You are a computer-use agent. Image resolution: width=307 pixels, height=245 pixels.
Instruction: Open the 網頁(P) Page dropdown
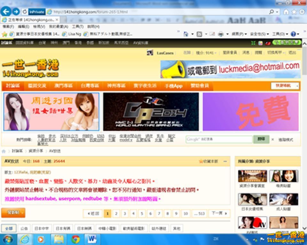239,34
